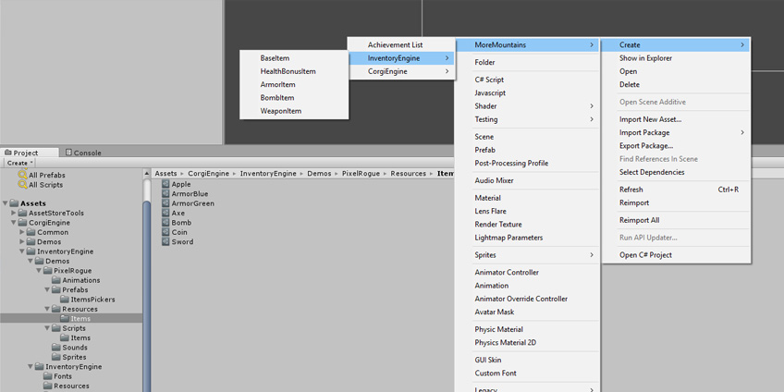Click Open C# Project menu item
The width and height of the screenshot is (784, 392).
(676, 255)
